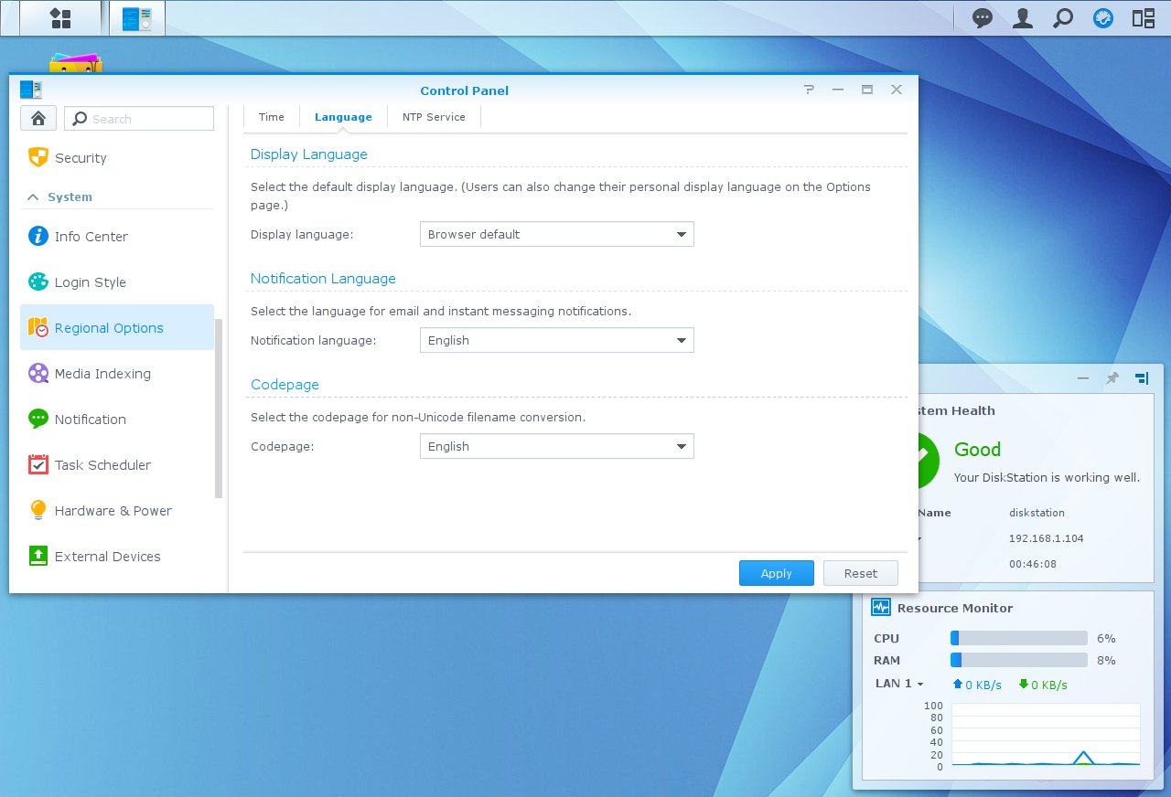Click the Apply button
The image size is (1171, 797).
777,573
